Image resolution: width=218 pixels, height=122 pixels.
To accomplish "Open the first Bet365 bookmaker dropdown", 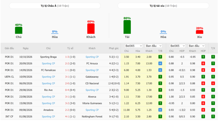I will (x=133, y=46).
